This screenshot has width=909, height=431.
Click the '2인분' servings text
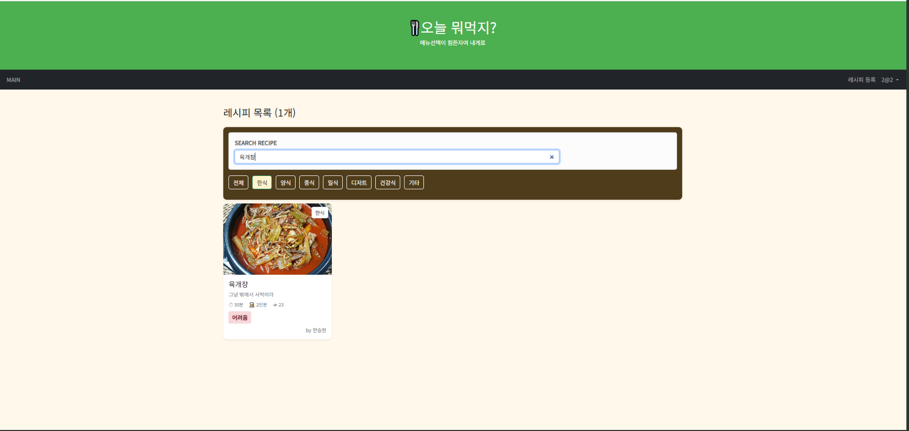261,305
